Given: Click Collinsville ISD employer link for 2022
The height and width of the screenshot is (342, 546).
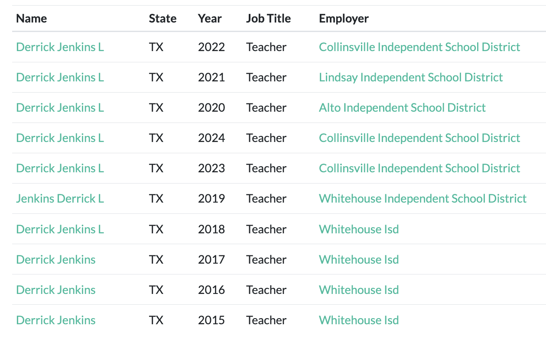Looking at the screenshot, I should 419,47.
